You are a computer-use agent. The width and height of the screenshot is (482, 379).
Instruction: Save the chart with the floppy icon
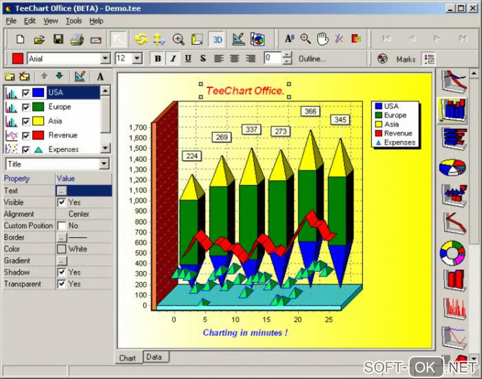click(58, 39)
